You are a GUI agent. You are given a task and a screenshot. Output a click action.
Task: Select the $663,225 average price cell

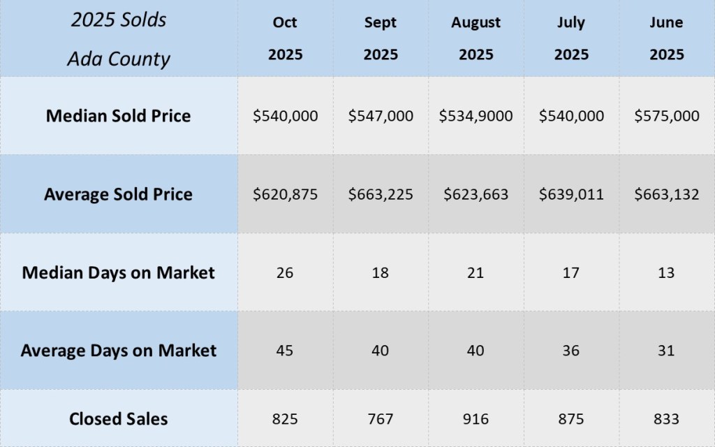[x=381, y=194]
